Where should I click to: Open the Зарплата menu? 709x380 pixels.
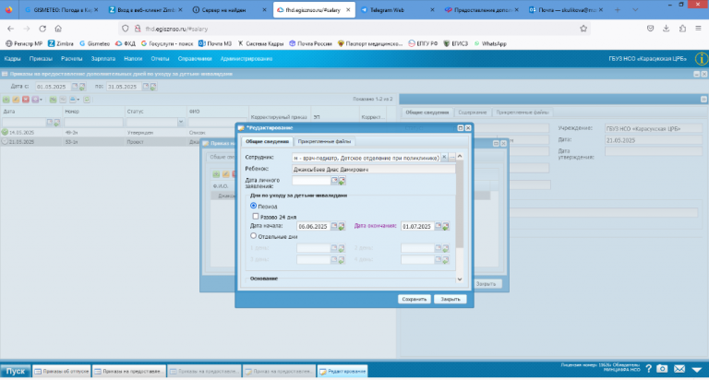click(103, 59)
